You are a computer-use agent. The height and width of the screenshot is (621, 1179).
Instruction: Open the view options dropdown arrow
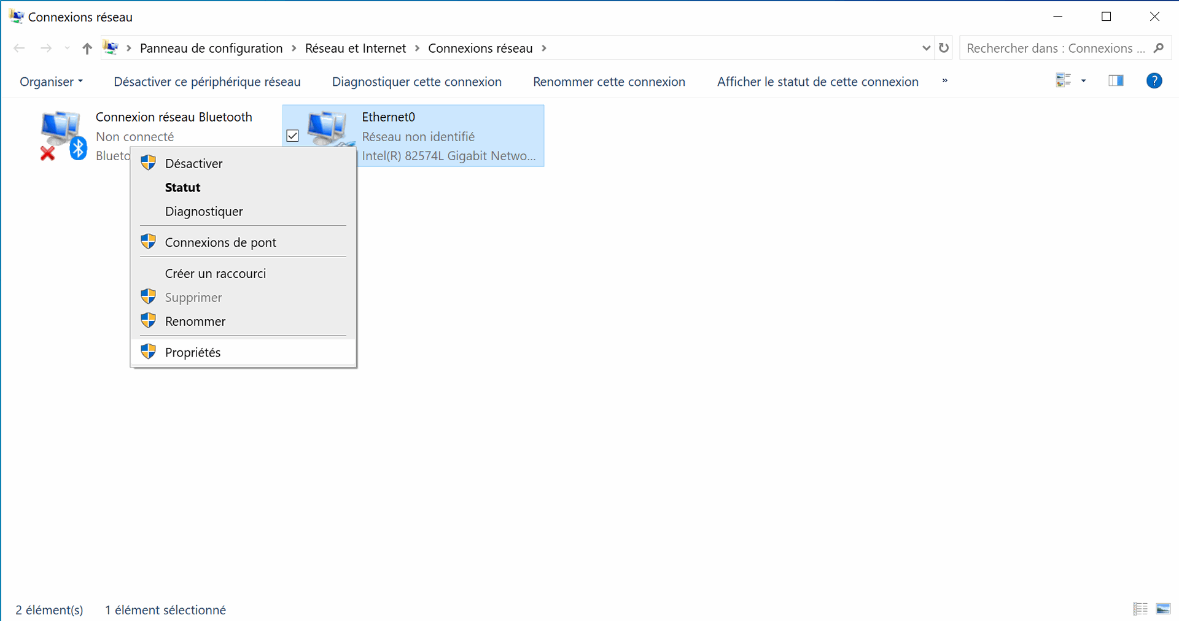(1083, 81)
